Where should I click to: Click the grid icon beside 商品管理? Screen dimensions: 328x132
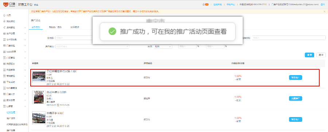(4, 70)
